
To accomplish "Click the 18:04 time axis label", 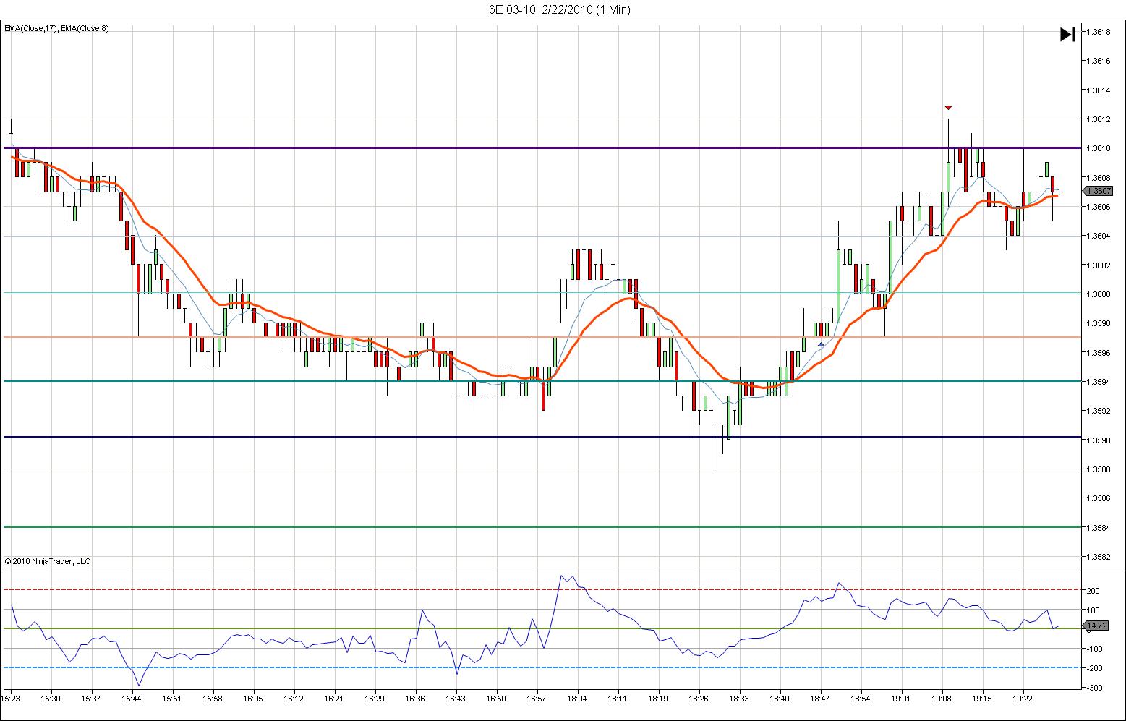I will click(x=577, y=699).
